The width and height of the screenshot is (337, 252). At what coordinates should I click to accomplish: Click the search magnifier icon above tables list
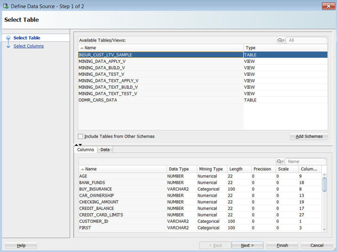[281, 40]
